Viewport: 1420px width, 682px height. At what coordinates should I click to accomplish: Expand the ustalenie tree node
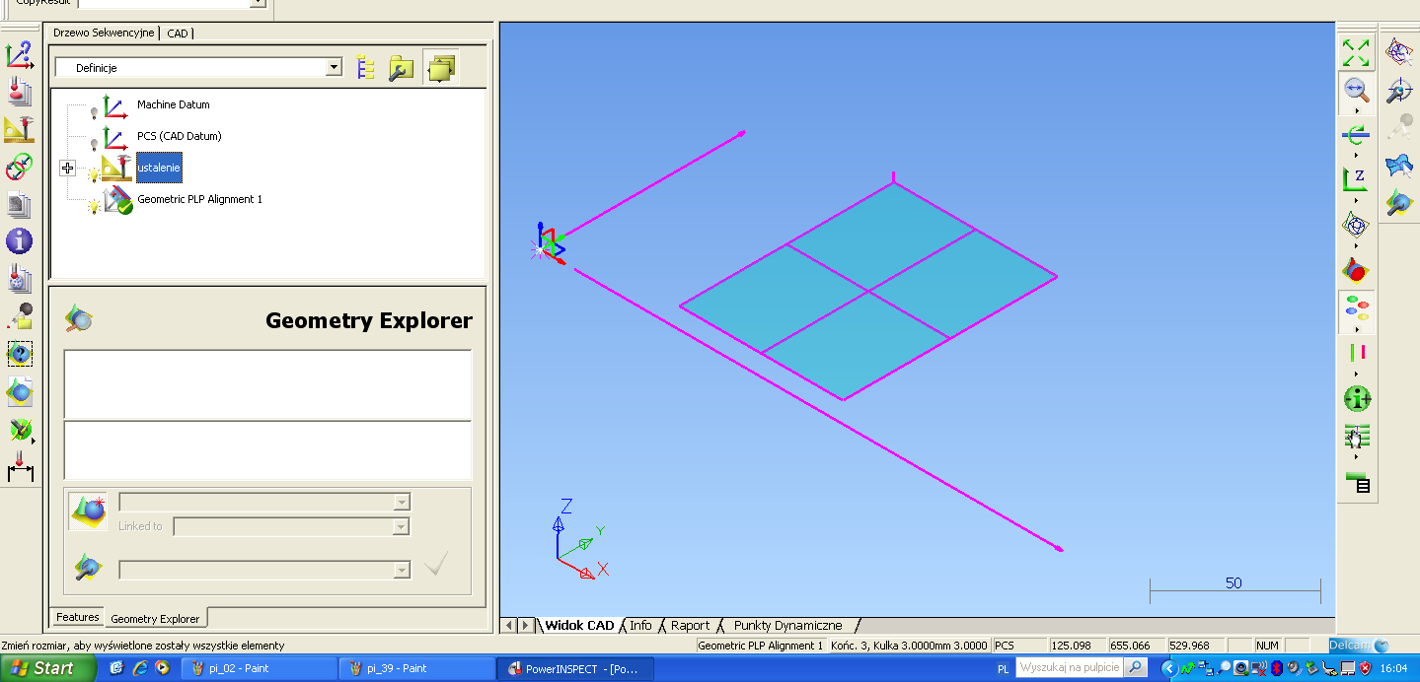[x=67, y=169]
